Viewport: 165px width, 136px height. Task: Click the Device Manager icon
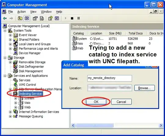coord(16,53)
